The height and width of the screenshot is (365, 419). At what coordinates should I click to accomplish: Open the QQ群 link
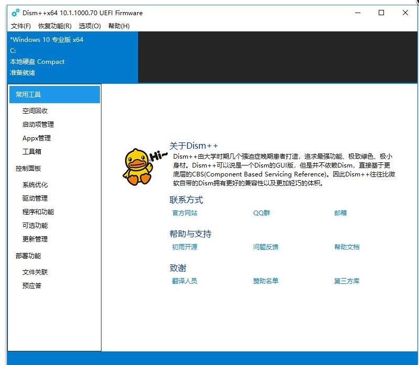pyautogui.click(x=262, y=213)
